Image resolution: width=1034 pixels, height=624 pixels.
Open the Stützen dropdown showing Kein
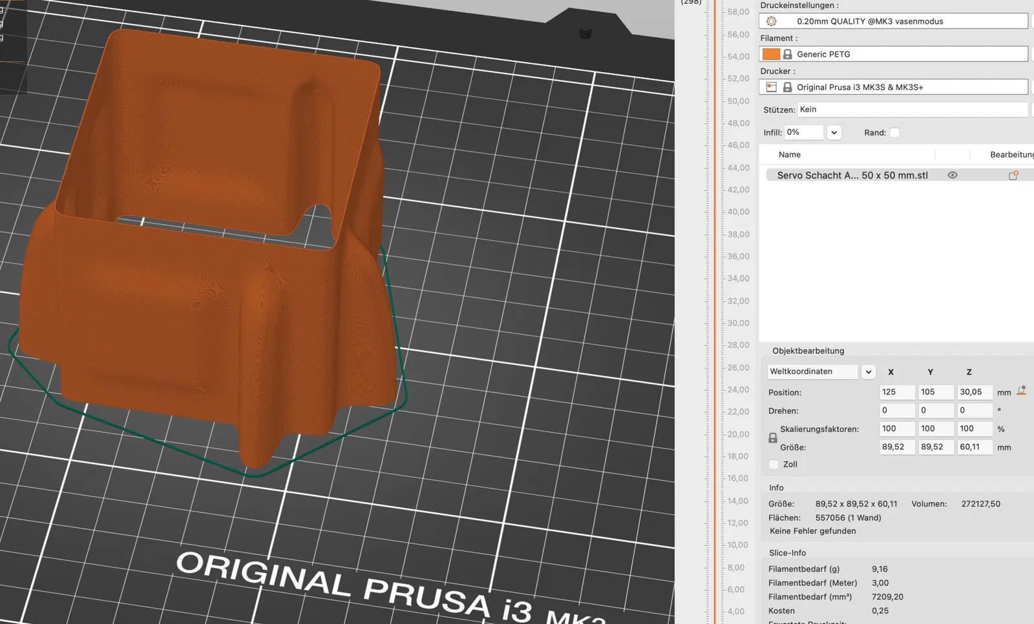pos(911,110)
